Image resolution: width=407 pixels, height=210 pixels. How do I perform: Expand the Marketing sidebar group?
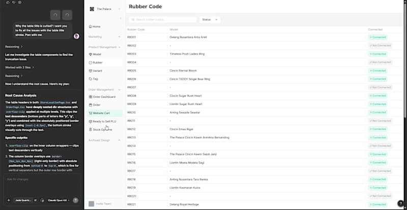tap(105, 37)
